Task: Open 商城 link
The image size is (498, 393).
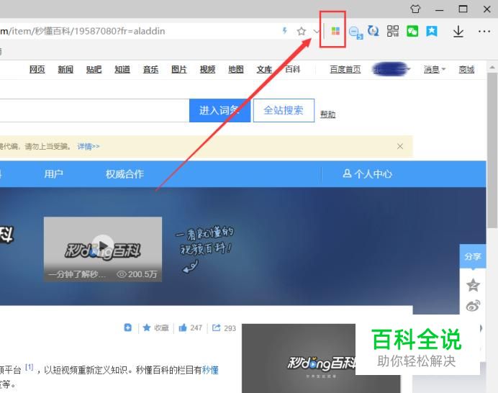Action: coord(466,69)
